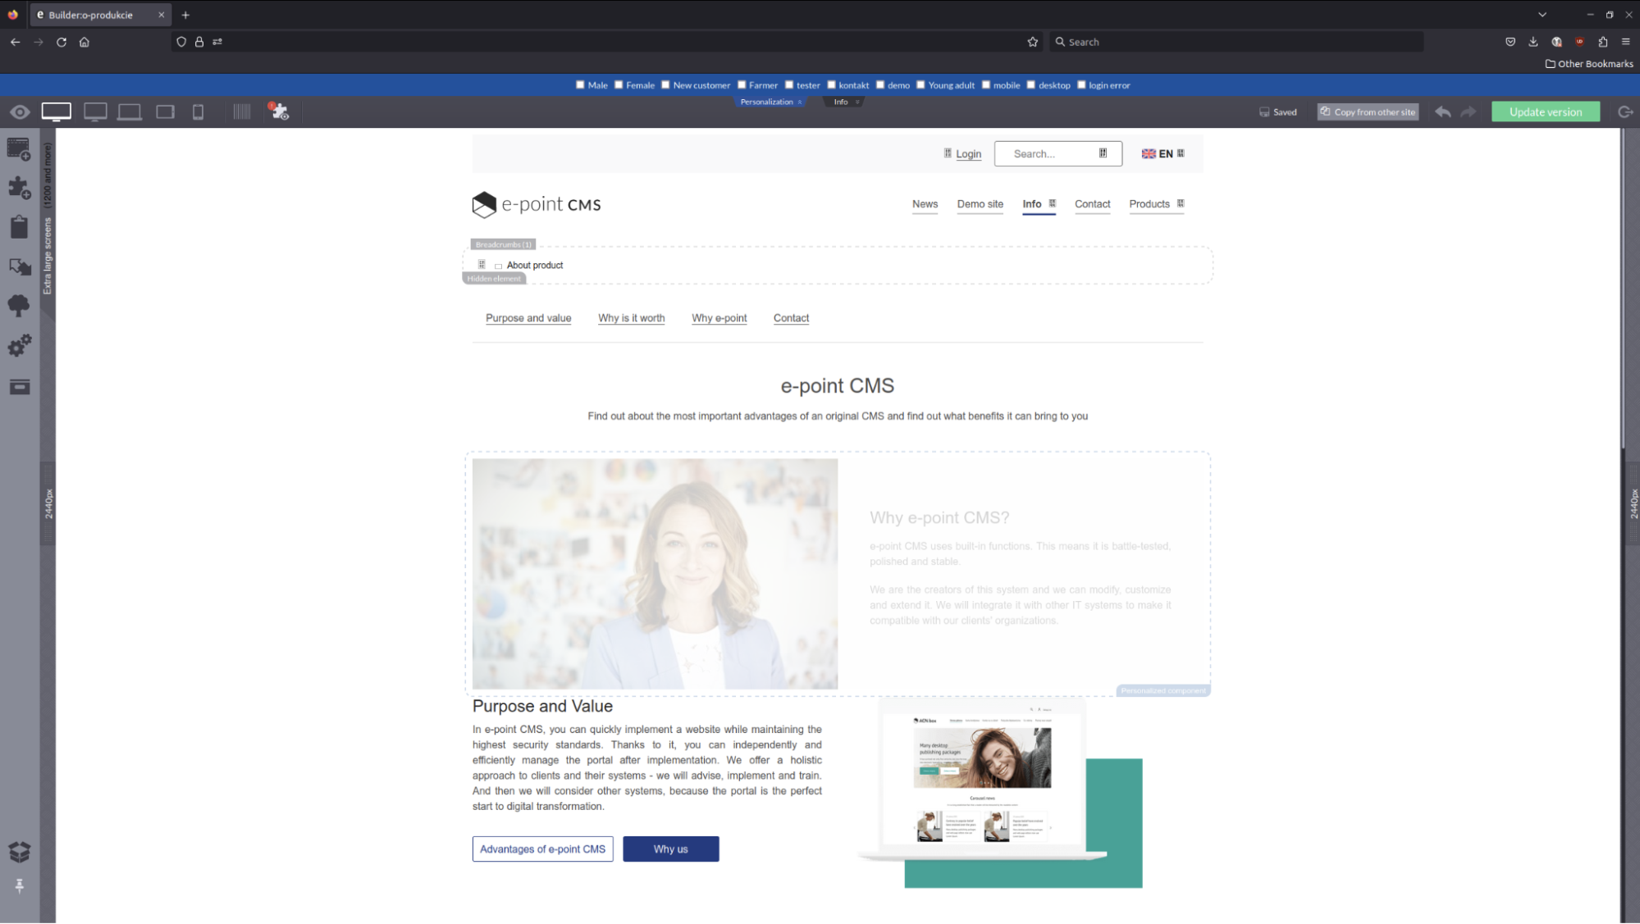Open Firefox's list all tabs chevron
The image size is (1640, 924).
[x=1542, y=14]
